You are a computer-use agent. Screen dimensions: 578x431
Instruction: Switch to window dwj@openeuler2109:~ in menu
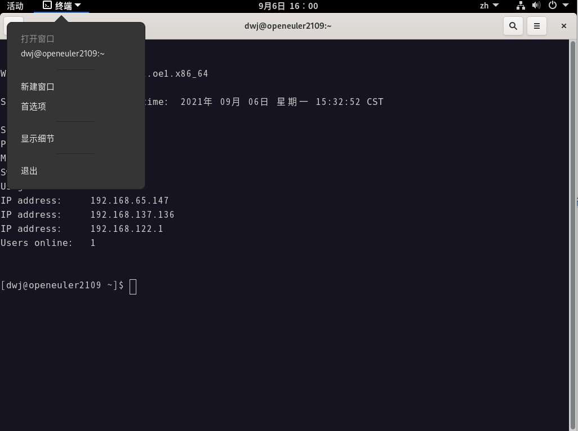point(63,54)
